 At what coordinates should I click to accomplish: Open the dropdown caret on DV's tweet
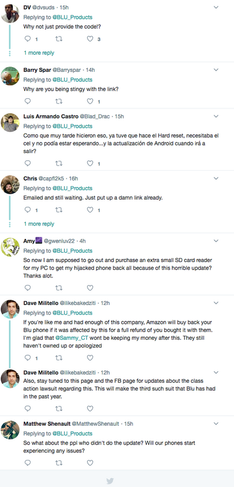[216, 7]
